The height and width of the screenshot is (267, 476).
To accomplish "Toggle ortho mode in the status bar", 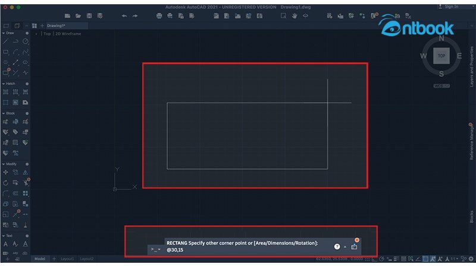I will tap(374, 259).
